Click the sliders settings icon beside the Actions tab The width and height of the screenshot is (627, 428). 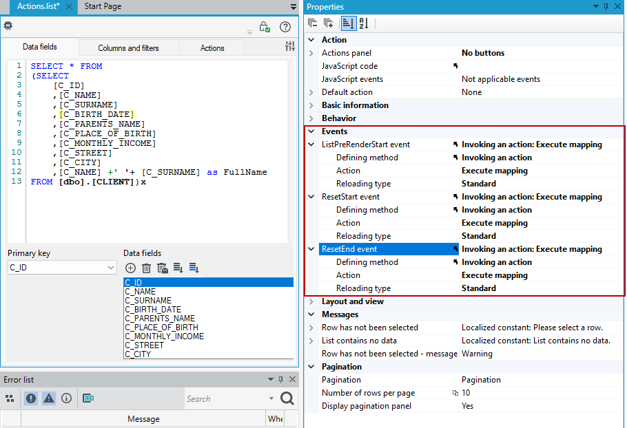click(290, 46)
